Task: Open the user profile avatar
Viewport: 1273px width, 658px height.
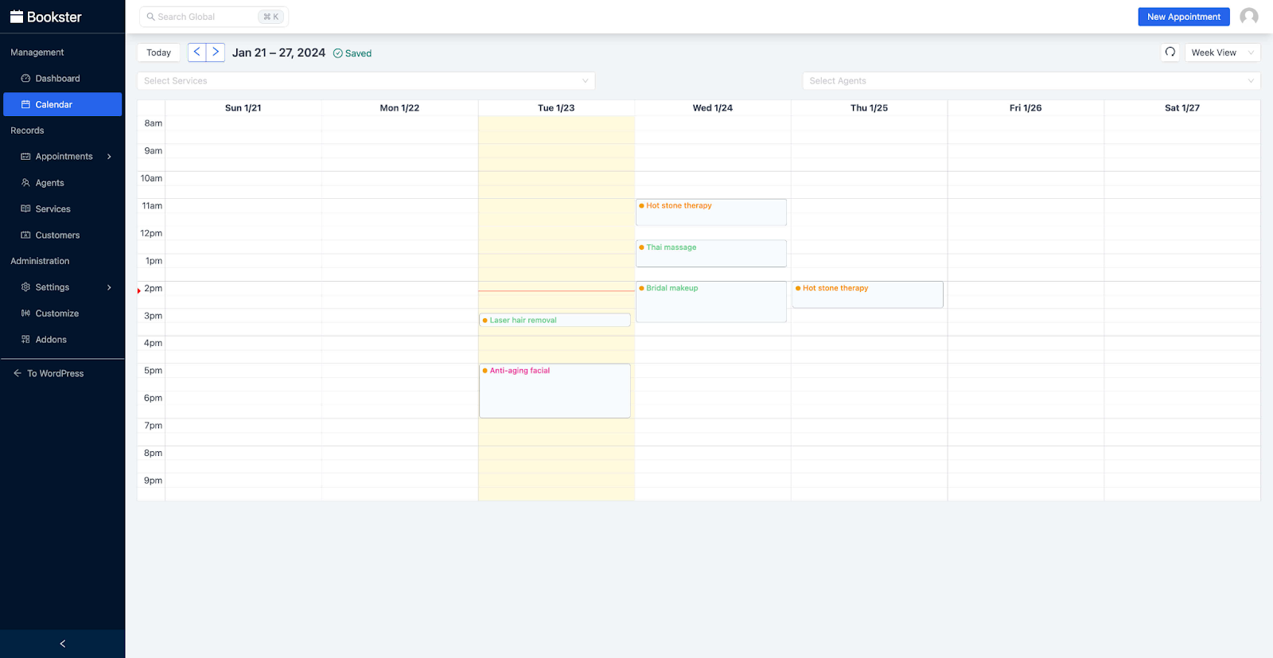Action: tap(1248, 17)
